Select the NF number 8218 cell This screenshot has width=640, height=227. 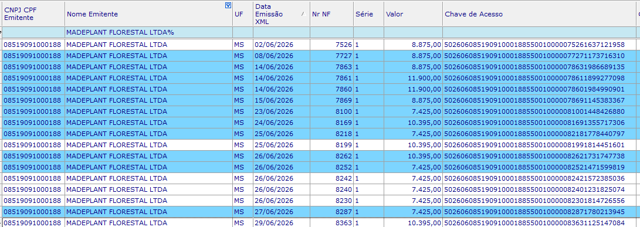pyautogui.click(x=331, y=134)
